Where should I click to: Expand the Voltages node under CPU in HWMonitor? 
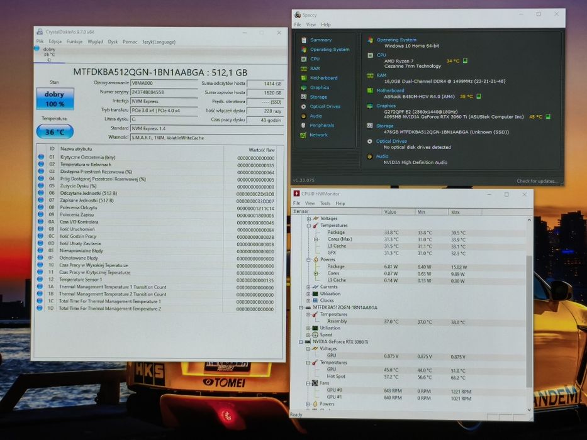tap(309, 219)
